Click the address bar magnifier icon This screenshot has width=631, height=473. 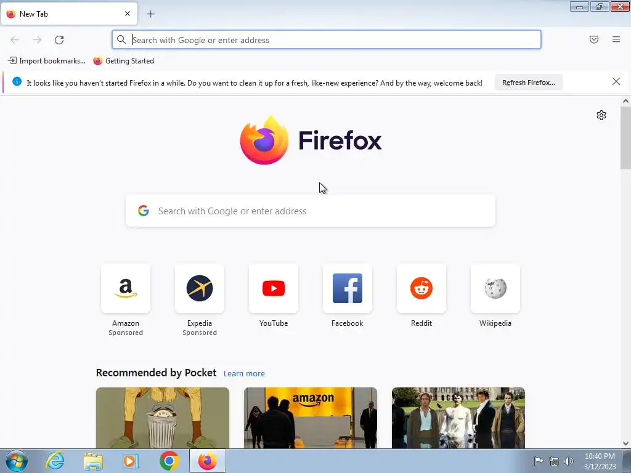point(121,39)
